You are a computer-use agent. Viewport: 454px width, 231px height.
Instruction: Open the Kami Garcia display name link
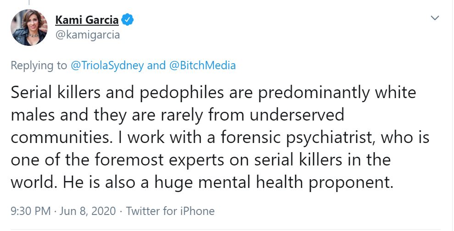[87, 20]
